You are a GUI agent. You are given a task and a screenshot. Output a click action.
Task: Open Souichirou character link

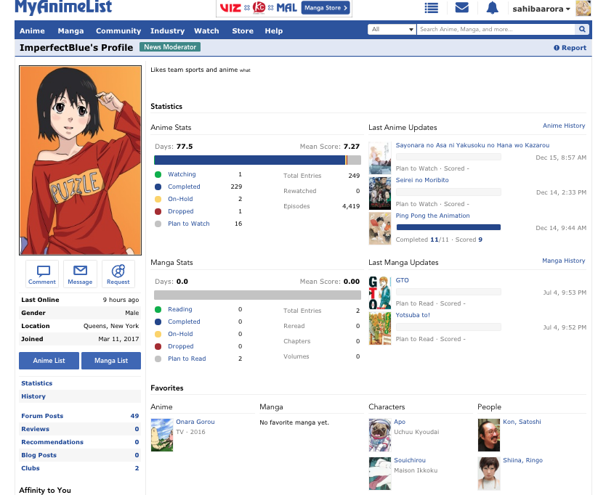[410, 461]
